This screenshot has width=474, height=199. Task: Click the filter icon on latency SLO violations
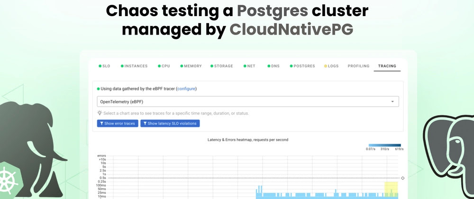pyautogui.click(x=145, y=123)
